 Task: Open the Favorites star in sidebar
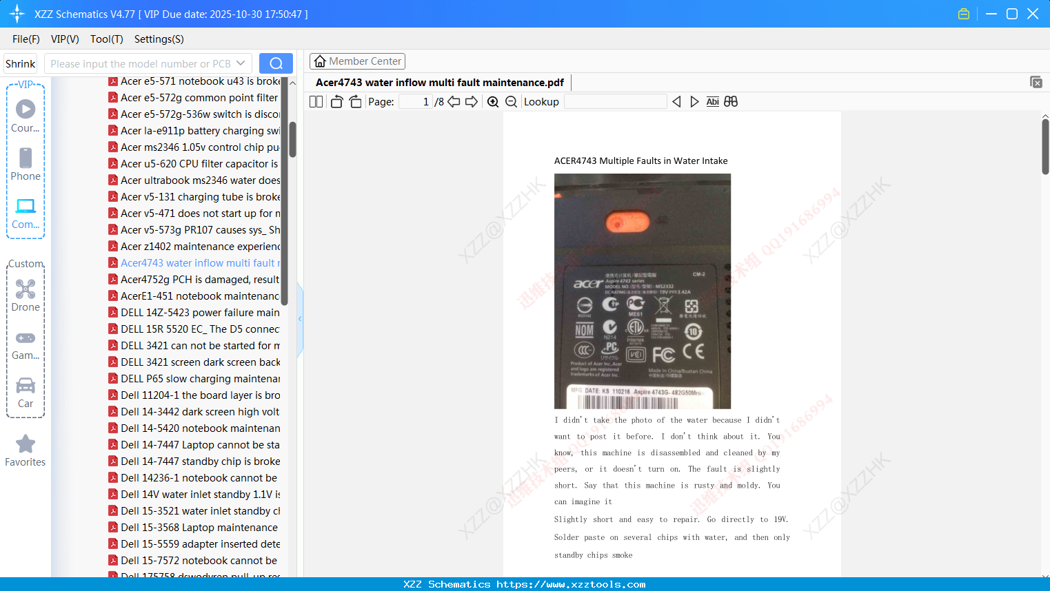pyautogui.click(x=26, y=450)
